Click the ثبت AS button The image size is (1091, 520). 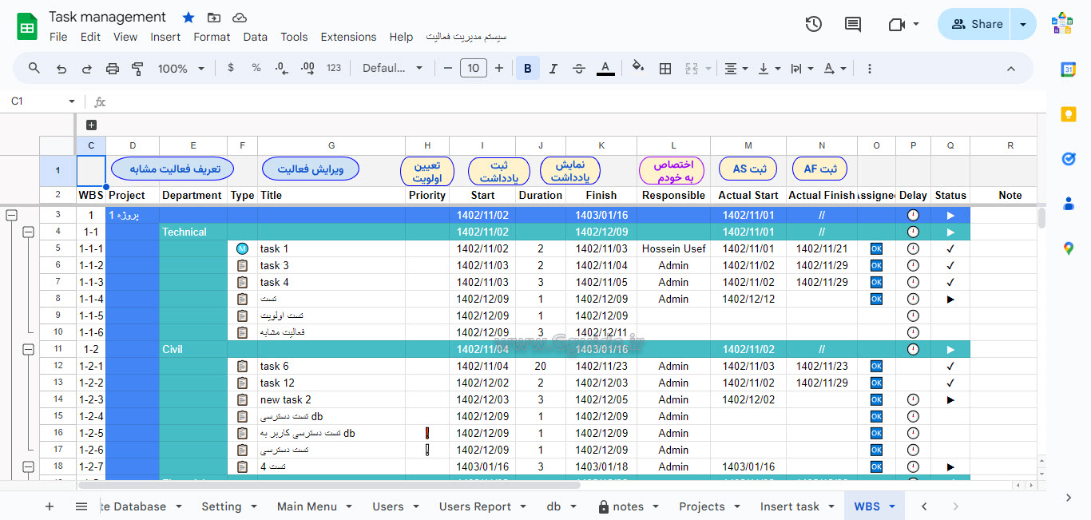(x=748, y=169)
